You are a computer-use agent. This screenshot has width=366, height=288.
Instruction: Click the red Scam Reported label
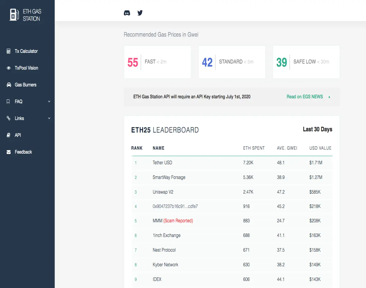click(178, 221)
